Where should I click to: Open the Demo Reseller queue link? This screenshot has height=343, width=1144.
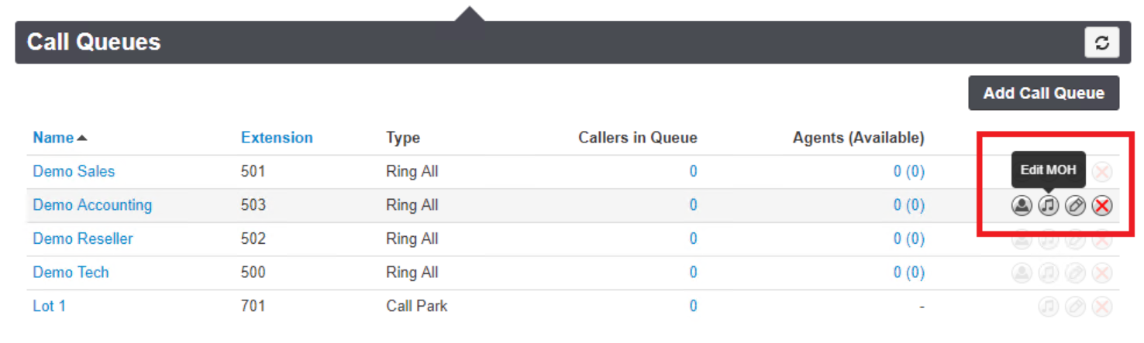(x=83, y=238)
